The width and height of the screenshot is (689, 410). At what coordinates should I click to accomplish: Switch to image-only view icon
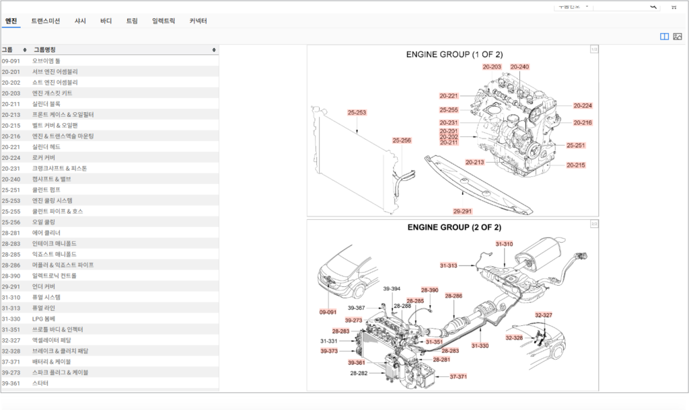pos(678,36)
